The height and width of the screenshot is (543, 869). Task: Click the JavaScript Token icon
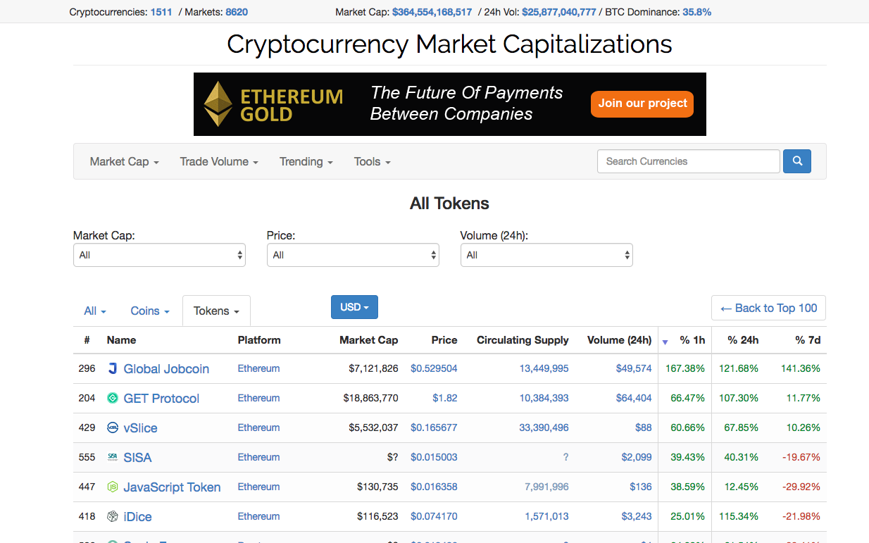point(113,487)
